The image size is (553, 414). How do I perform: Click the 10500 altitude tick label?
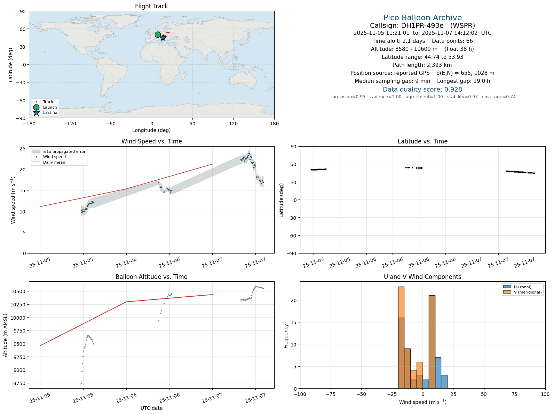point(19,291)
